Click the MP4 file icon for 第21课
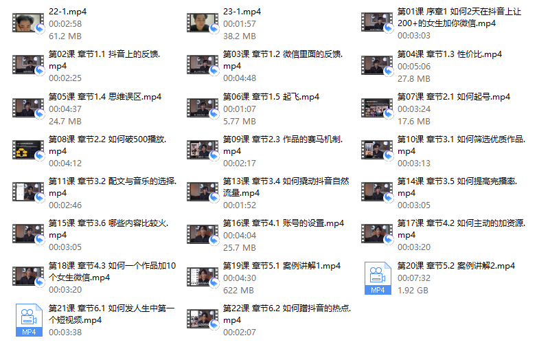This screenshot has height=349, width=550. [29, 320]
